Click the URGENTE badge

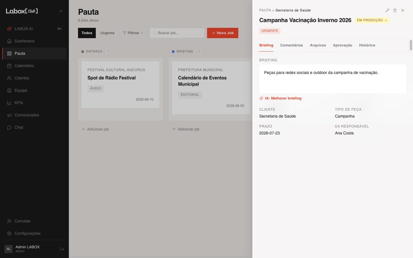pyautogui.click(x=270, y=31)
